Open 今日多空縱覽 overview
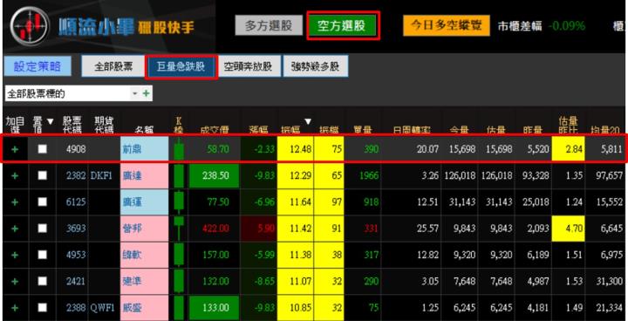 (x=447, y=25)
